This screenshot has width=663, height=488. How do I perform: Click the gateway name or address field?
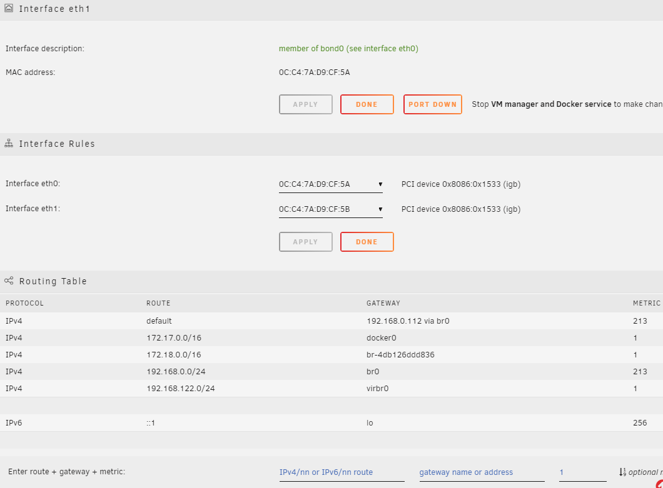(x=482, y=472)
